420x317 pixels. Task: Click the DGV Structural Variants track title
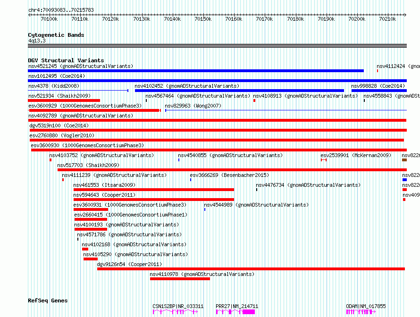(x=66, y=60)
